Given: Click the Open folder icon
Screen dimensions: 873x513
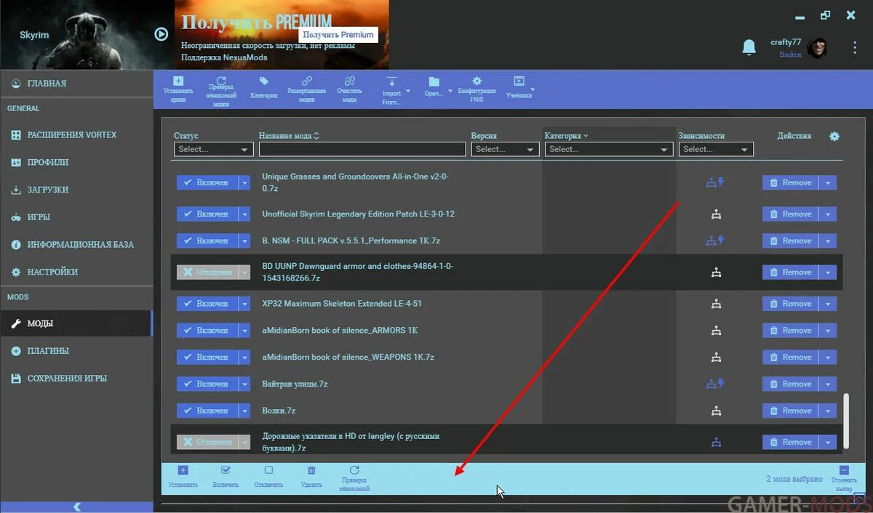Looking at the screenshot, I should [434, 81].
